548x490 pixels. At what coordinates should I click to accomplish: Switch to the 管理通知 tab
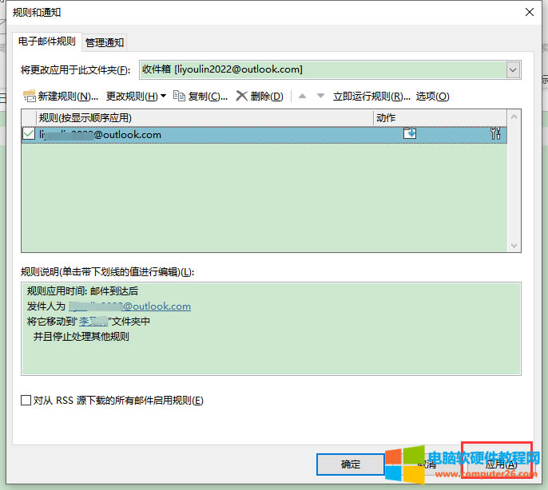[105, 42]
